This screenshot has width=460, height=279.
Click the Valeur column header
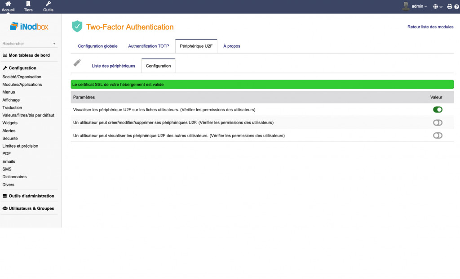click(x=436, y=97)
